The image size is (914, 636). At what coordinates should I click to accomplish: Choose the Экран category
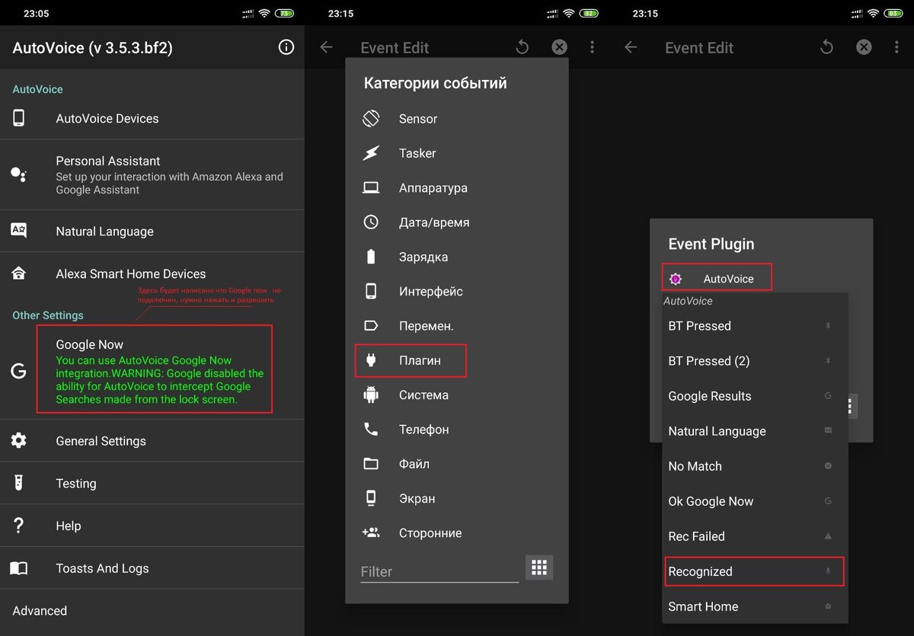(x=457, y=498)
